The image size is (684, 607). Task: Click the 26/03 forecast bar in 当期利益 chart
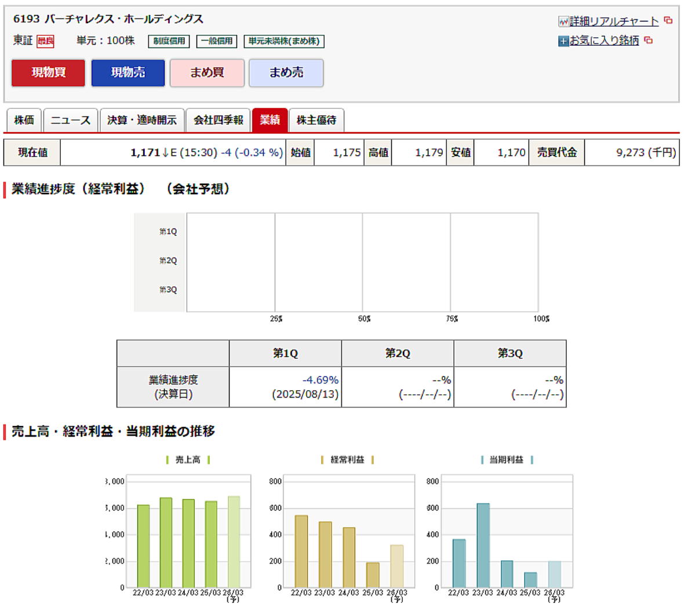[x=554, y=575]
